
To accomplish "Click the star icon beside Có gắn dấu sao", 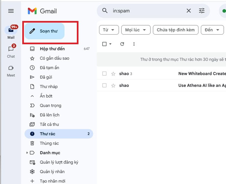I will click(x=32, y=58).
